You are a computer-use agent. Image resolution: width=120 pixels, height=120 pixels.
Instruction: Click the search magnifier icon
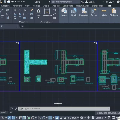pos(82,2)
